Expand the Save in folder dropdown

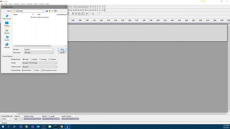point(43,11)
